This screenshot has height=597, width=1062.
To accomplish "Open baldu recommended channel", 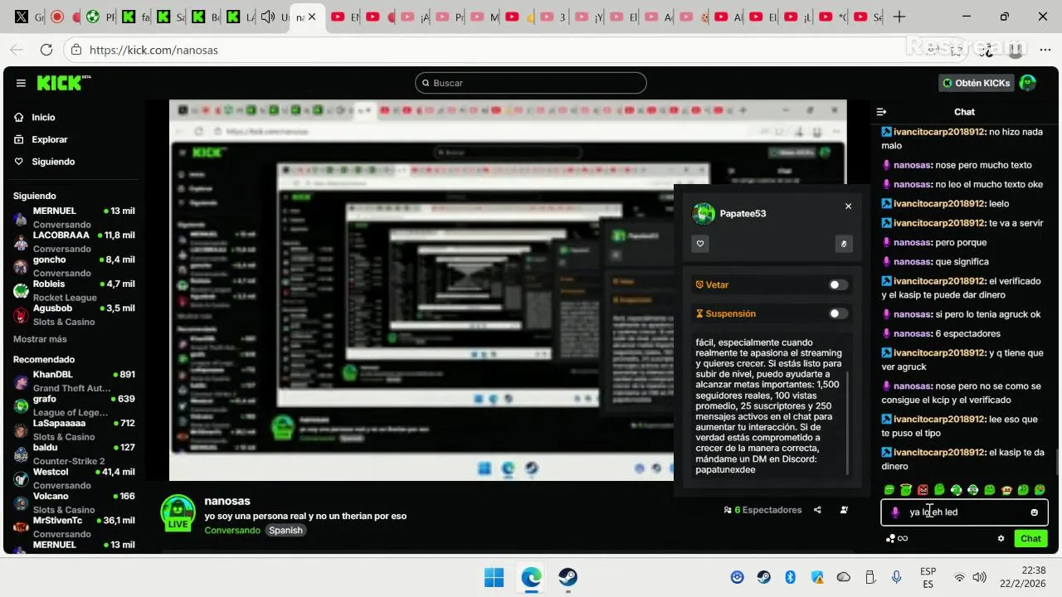I will click(74, 454).
